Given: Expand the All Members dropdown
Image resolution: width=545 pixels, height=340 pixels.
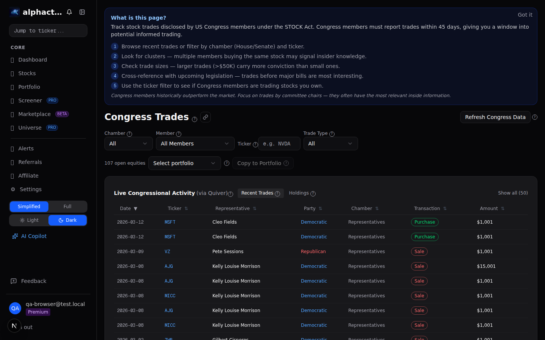Looking at the screenshot, I should coord(195,144).
